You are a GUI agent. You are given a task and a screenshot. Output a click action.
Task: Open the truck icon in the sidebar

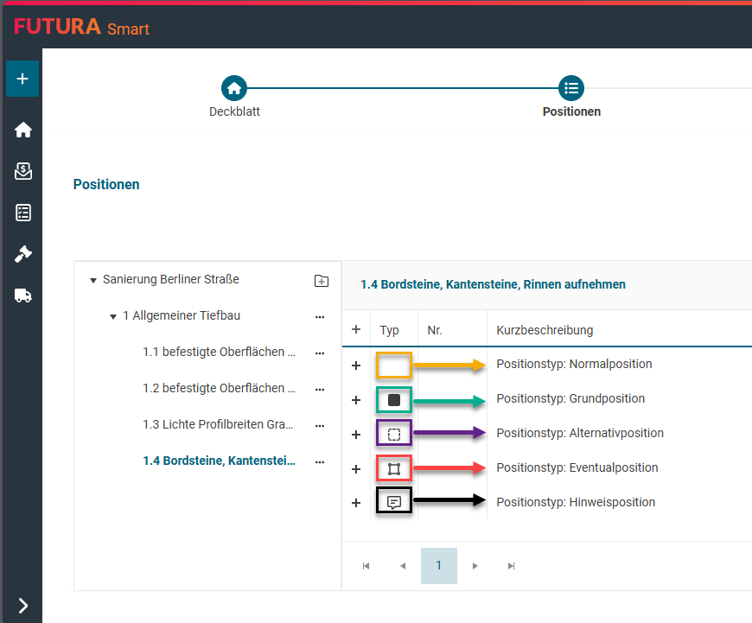(23, 296)
